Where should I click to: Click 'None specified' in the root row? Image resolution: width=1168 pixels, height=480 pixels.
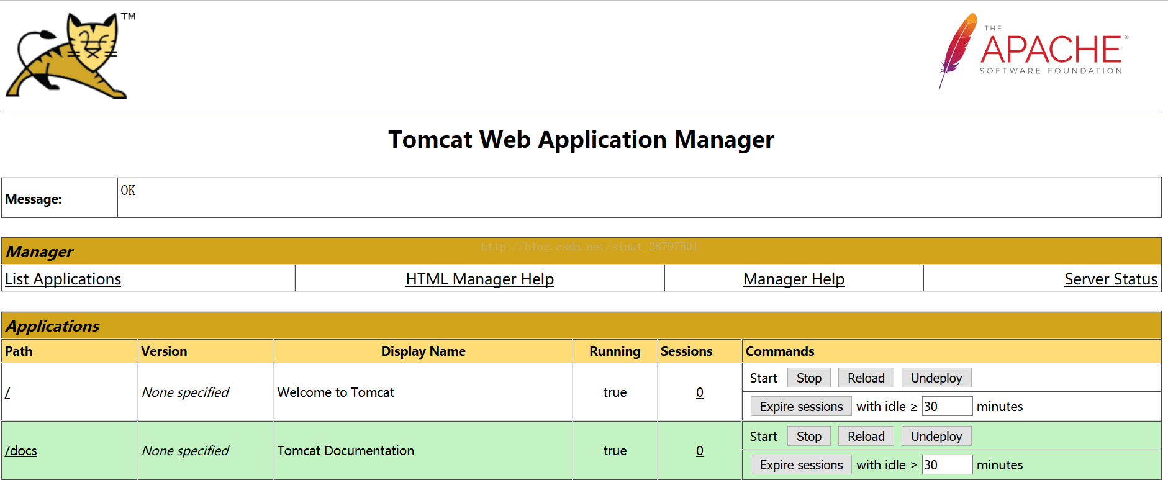186,392
